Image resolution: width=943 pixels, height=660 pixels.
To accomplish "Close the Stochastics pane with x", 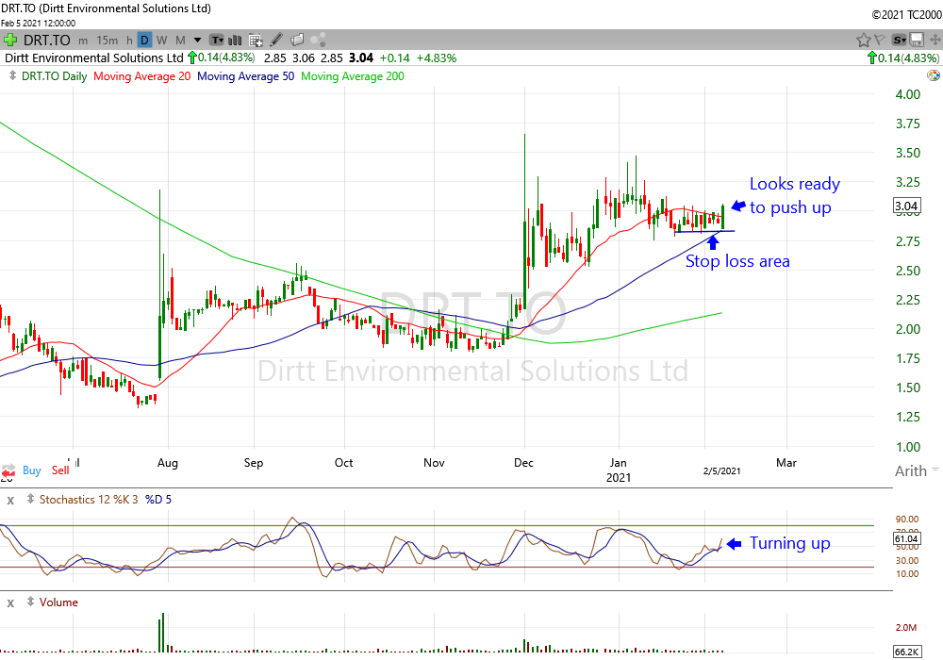I will coord(10,500).
